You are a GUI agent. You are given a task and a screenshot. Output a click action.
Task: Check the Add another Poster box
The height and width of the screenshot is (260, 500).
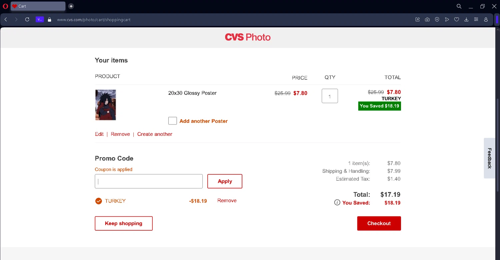[172, 121]
